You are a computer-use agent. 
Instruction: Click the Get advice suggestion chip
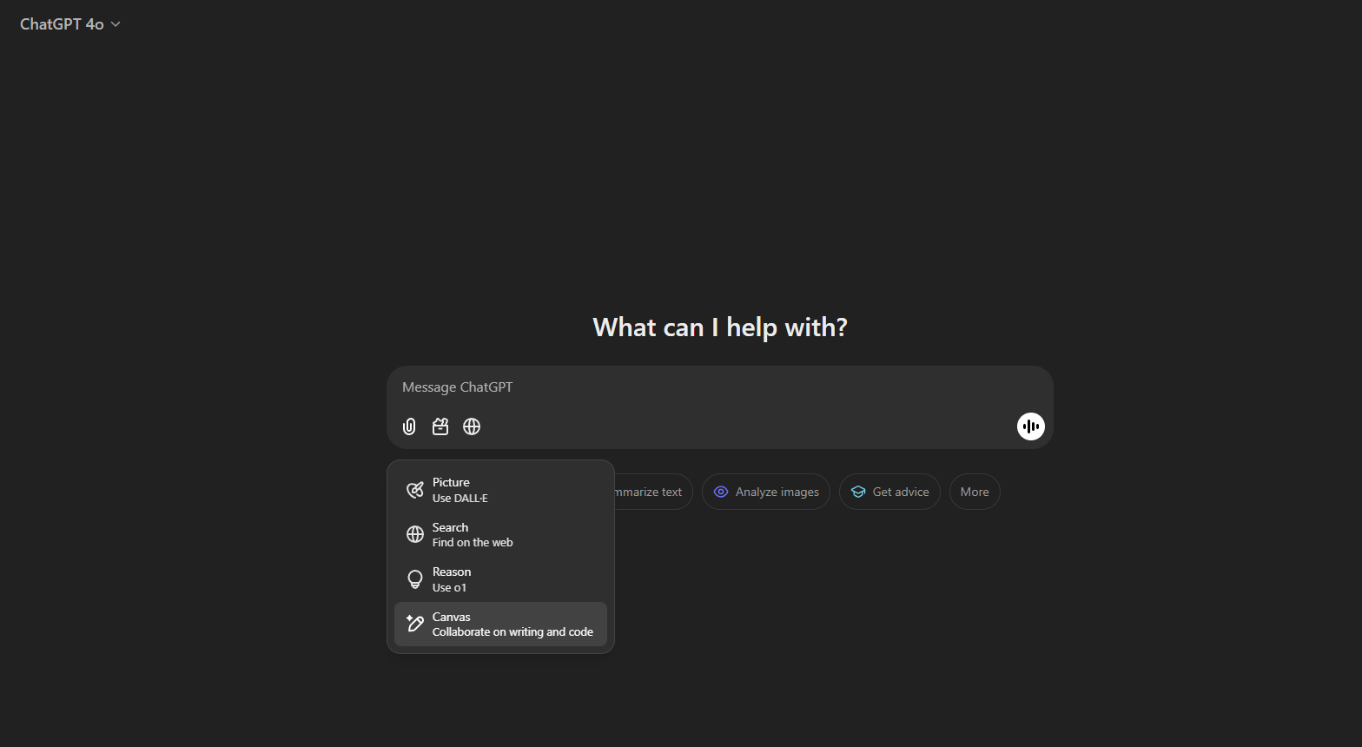pyautogui.click(x=889, y=492)
